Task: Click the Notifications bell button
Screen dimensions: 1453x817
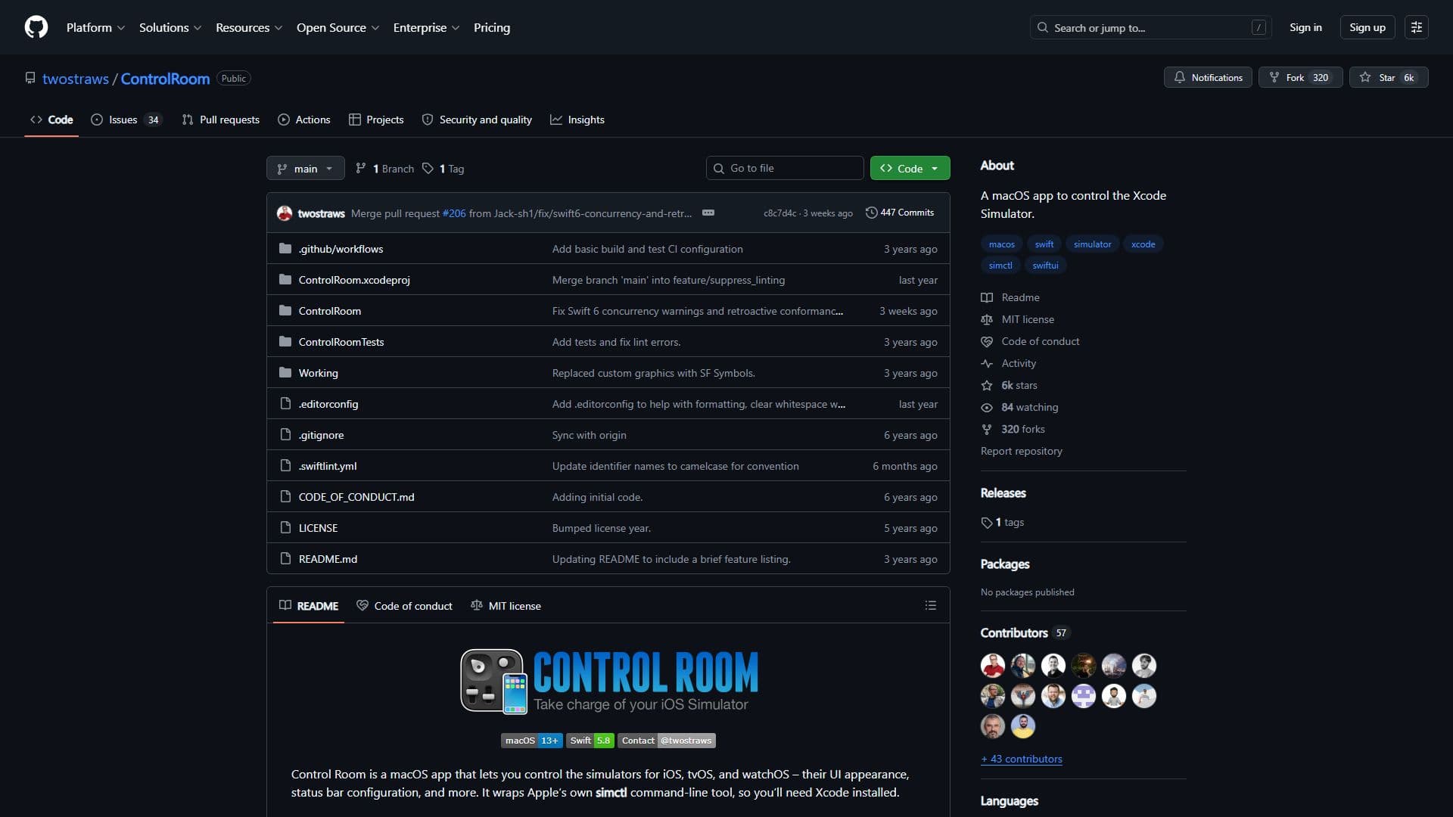Action: [x=1208, y=77]
